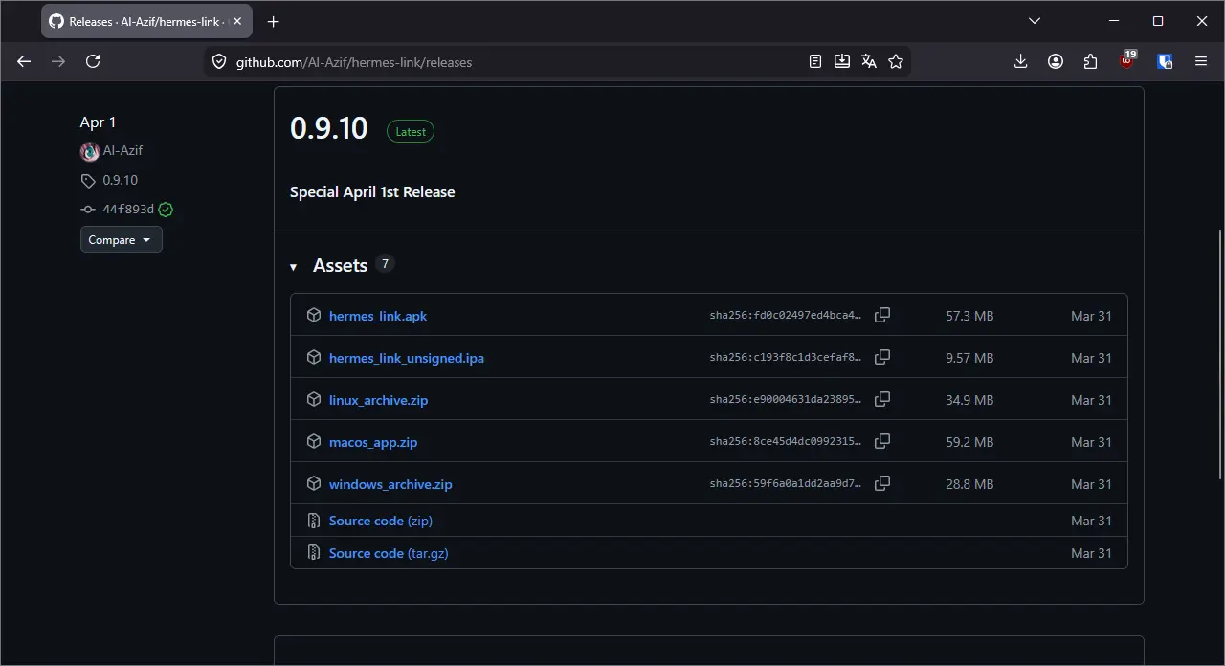Download windows_archive.zip
Viewport: 1225px width, 666px height.
pos(390,484)
